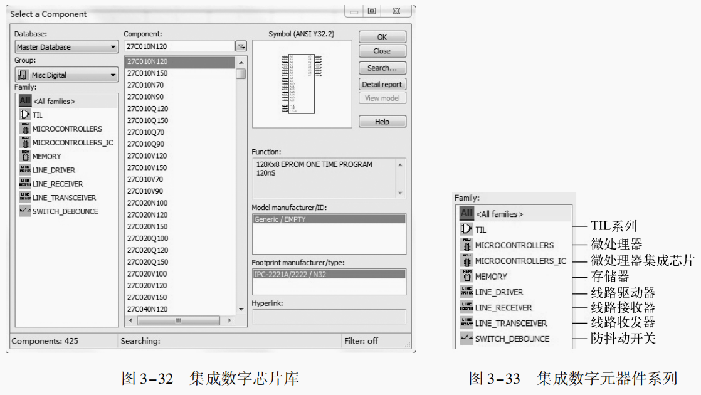Image resolution: width=701 pixels, height=395 pixels.
Task: Click the Help button
Action: pyautogui.click(x=382, y=121)
